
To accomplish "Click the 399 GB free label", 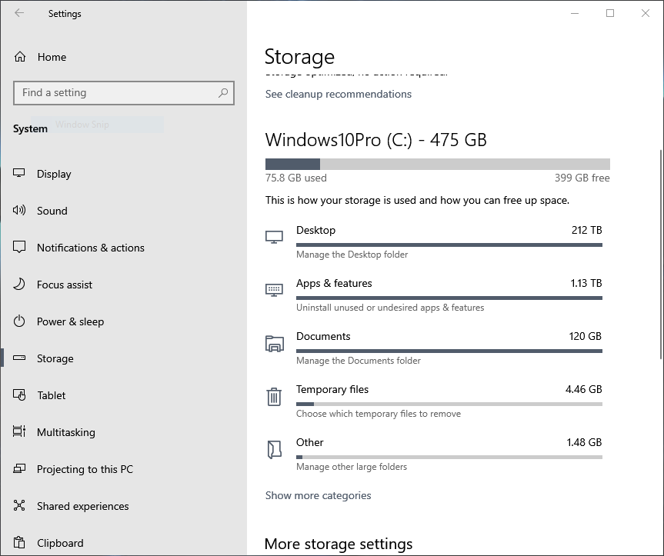I will (582, 178).
